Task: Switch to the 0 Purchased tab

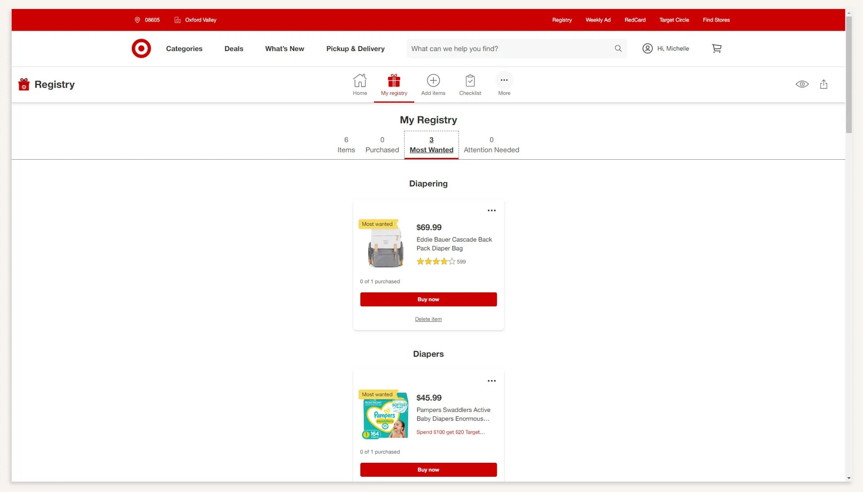Action: pos(382,145)
